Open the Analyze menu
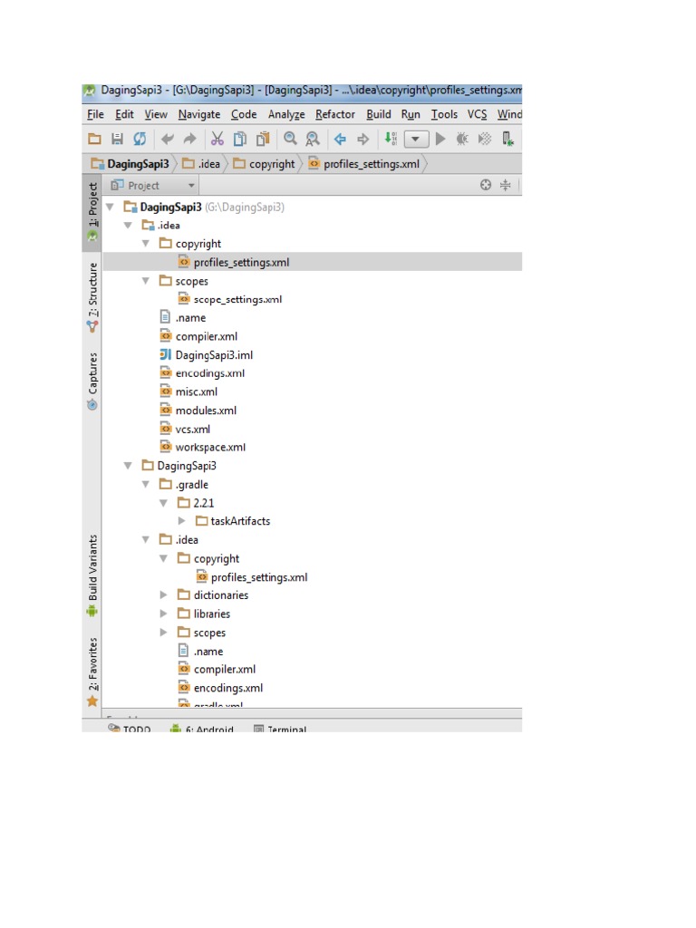The width and height of the screenshot is (696, 928). coord(286,114)
